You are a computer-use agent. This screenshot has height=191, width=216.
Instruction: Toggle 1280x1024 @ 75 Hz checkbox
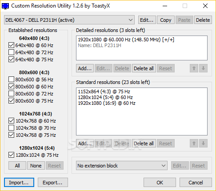coord(11,155)
